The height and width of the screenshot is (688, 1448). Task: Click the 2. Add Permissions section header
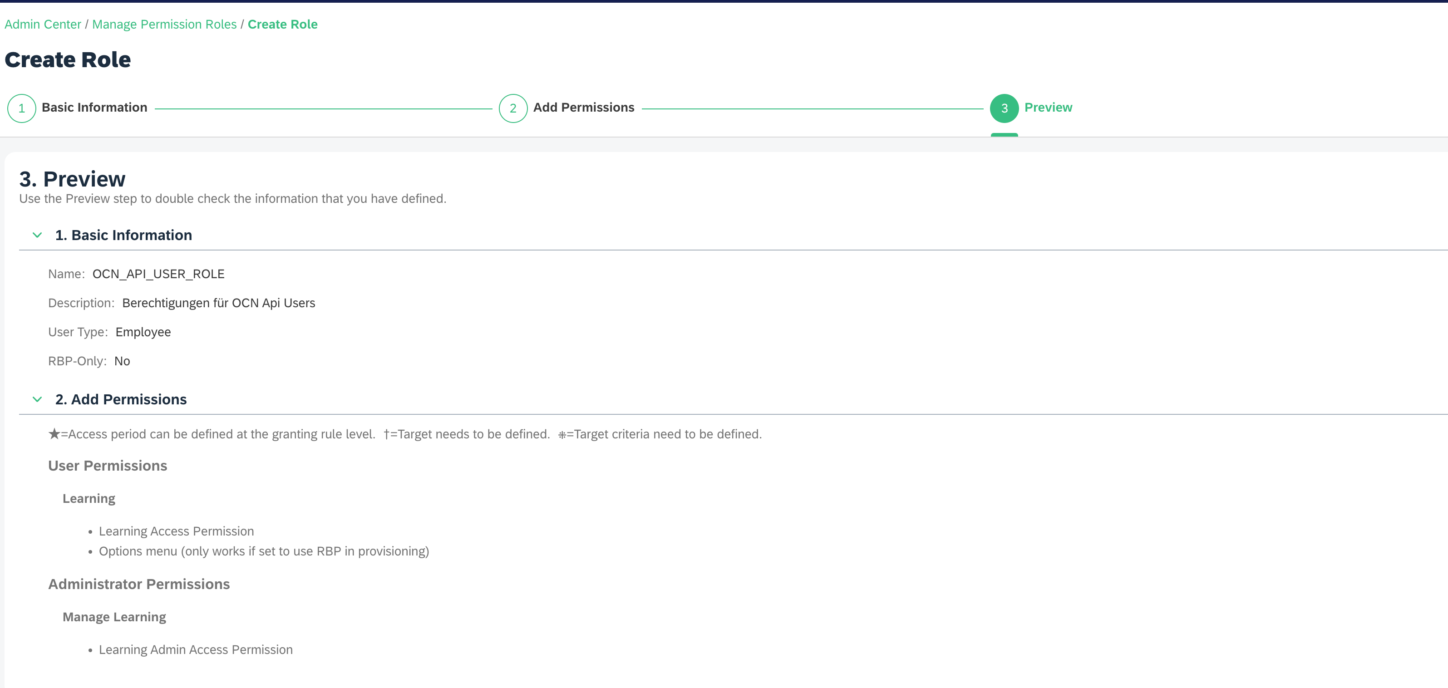point(121,399)
